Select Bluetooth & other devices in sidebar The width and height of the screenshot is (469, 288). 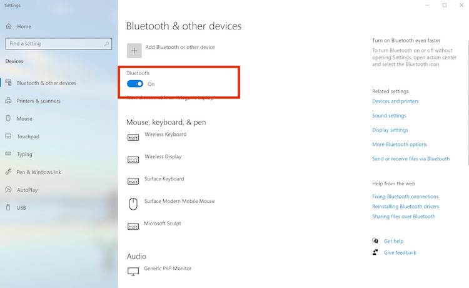[46, 83]
